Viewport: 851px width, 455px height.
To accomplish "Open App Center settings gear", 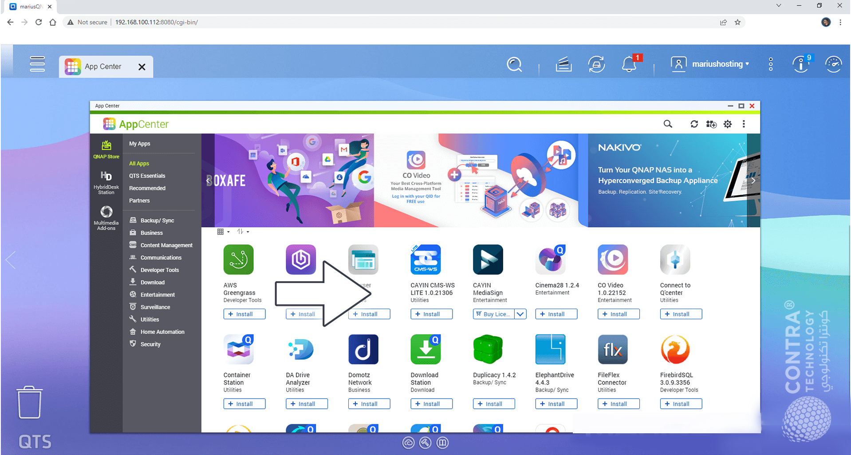I will tap(728, 124).
